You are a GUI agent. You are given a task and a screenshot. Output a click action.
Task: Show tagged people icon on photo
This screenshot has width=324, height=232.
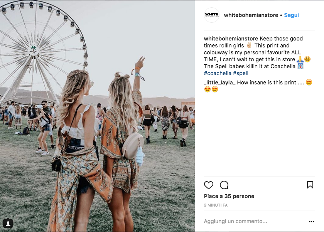[8, 224]
